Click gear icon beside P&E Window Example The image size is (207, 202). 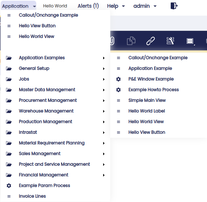(x=118, y=79)
